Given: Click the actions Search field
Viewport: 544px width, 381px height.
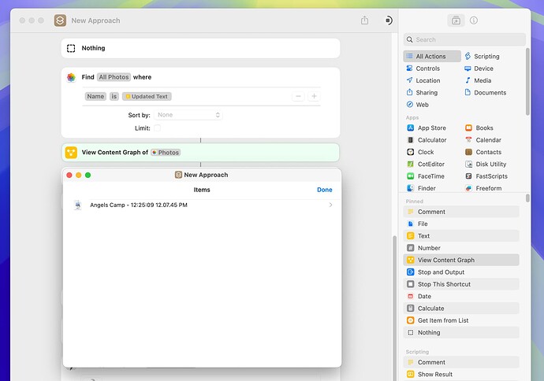Looking at the screenshot, I should pyautogui.click(x=464, y=39).
